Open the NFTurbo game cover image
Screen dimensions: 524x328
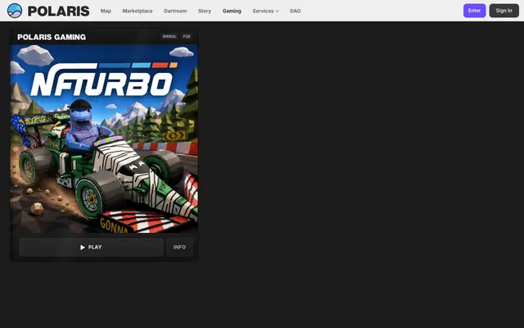tap(104, 139)
